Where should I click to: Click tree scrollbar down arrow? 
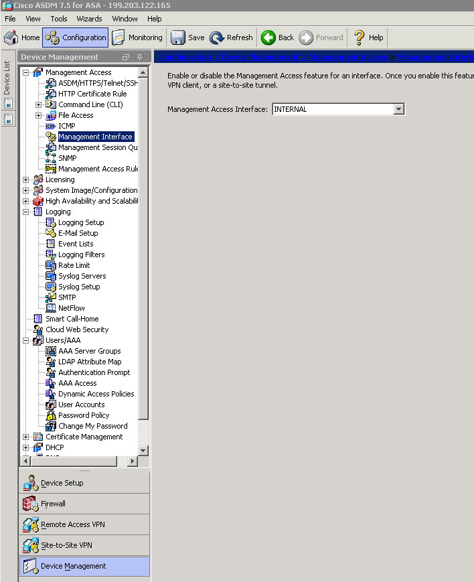143,451
